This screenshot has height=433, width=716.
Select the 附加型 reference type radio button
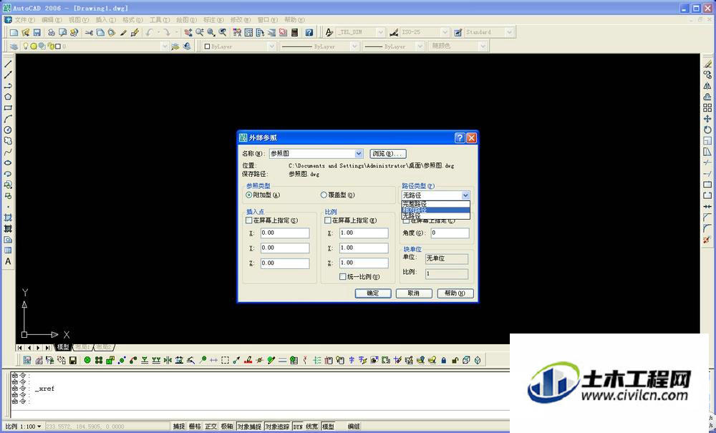248,195
